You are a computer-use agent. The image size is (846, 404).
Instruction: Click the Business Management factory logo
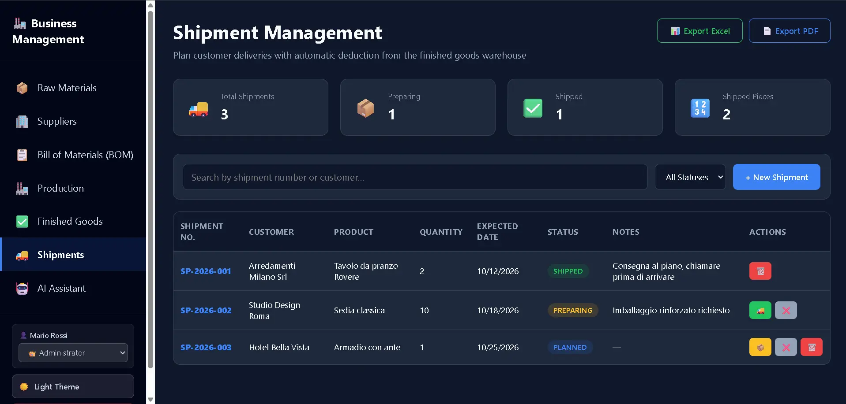click(20, 23)
